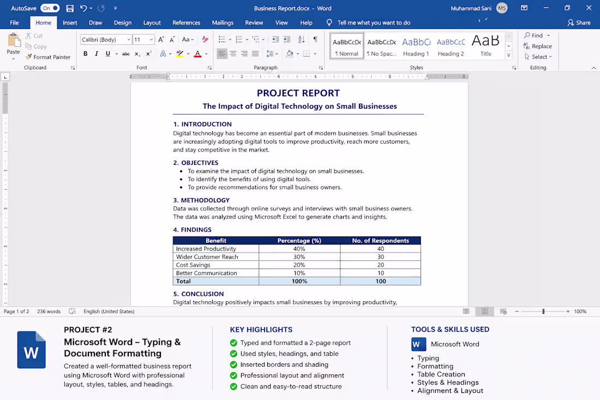Sort the selected text

[x=301, y=39]
